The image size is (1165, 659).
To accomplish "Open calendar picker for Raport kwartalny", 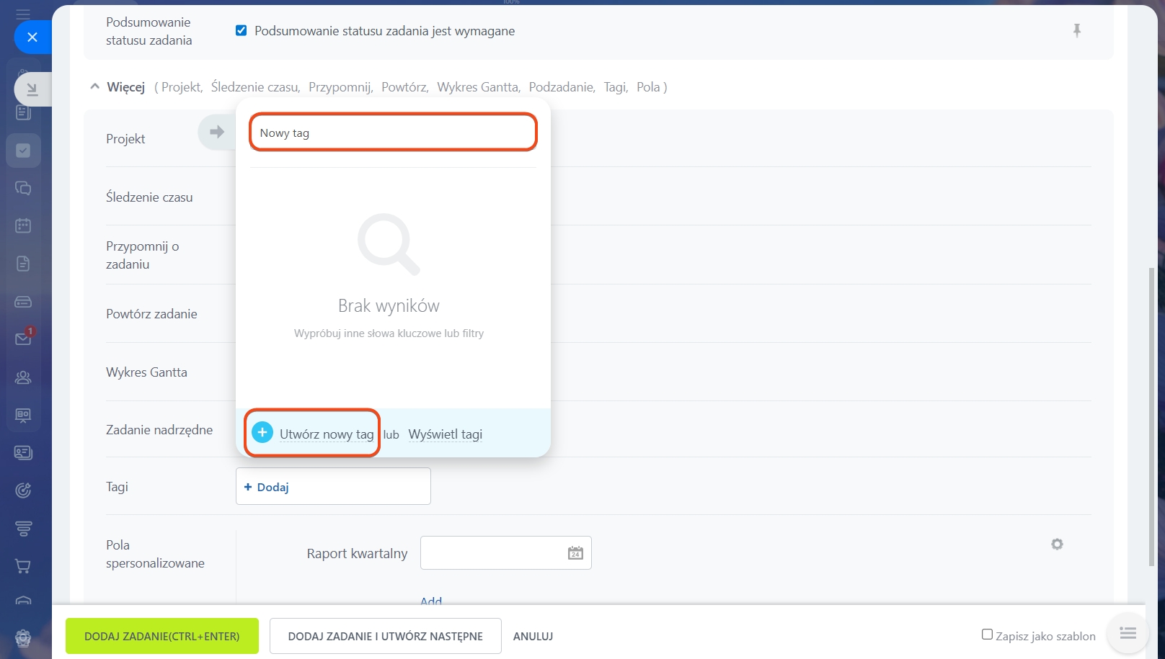I will click(575, 553).
